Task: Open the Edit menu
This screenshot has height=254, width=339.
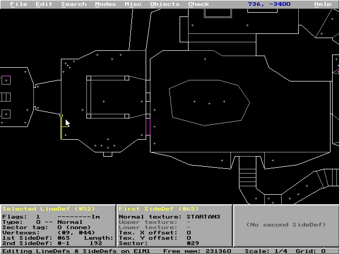Action: click(44, 4)
